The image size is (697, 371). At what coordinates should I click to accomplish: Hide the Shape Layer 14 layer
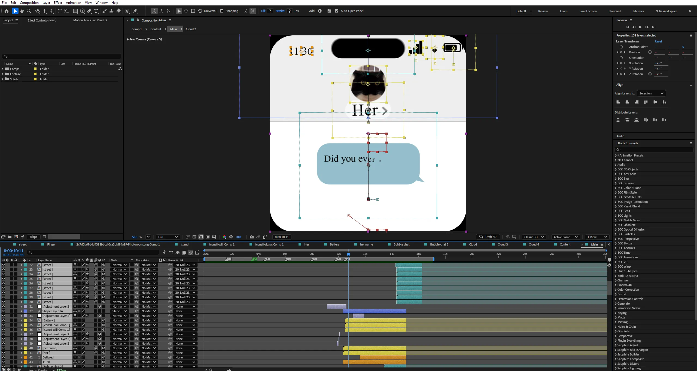3,311
